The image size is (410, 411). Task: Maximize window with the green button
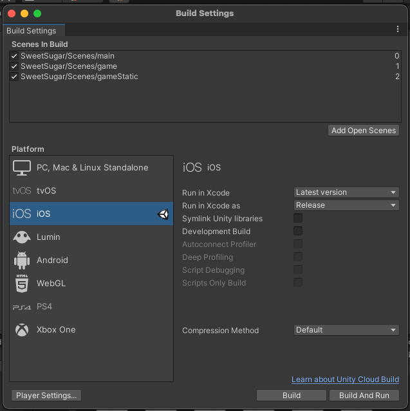(x=37, y=14)
